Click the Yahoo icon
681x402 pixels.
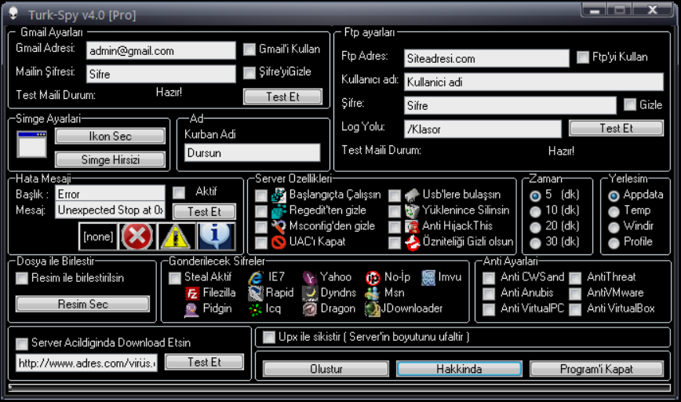pyautogui.click(x=309, y=278)
